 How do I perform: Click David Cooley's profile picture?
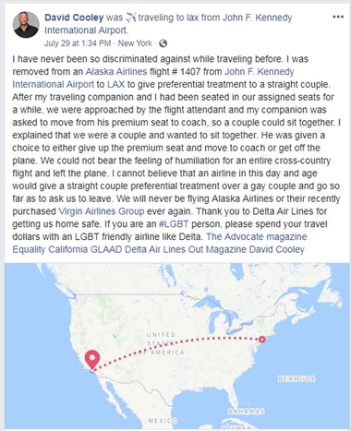coord(26,25)
